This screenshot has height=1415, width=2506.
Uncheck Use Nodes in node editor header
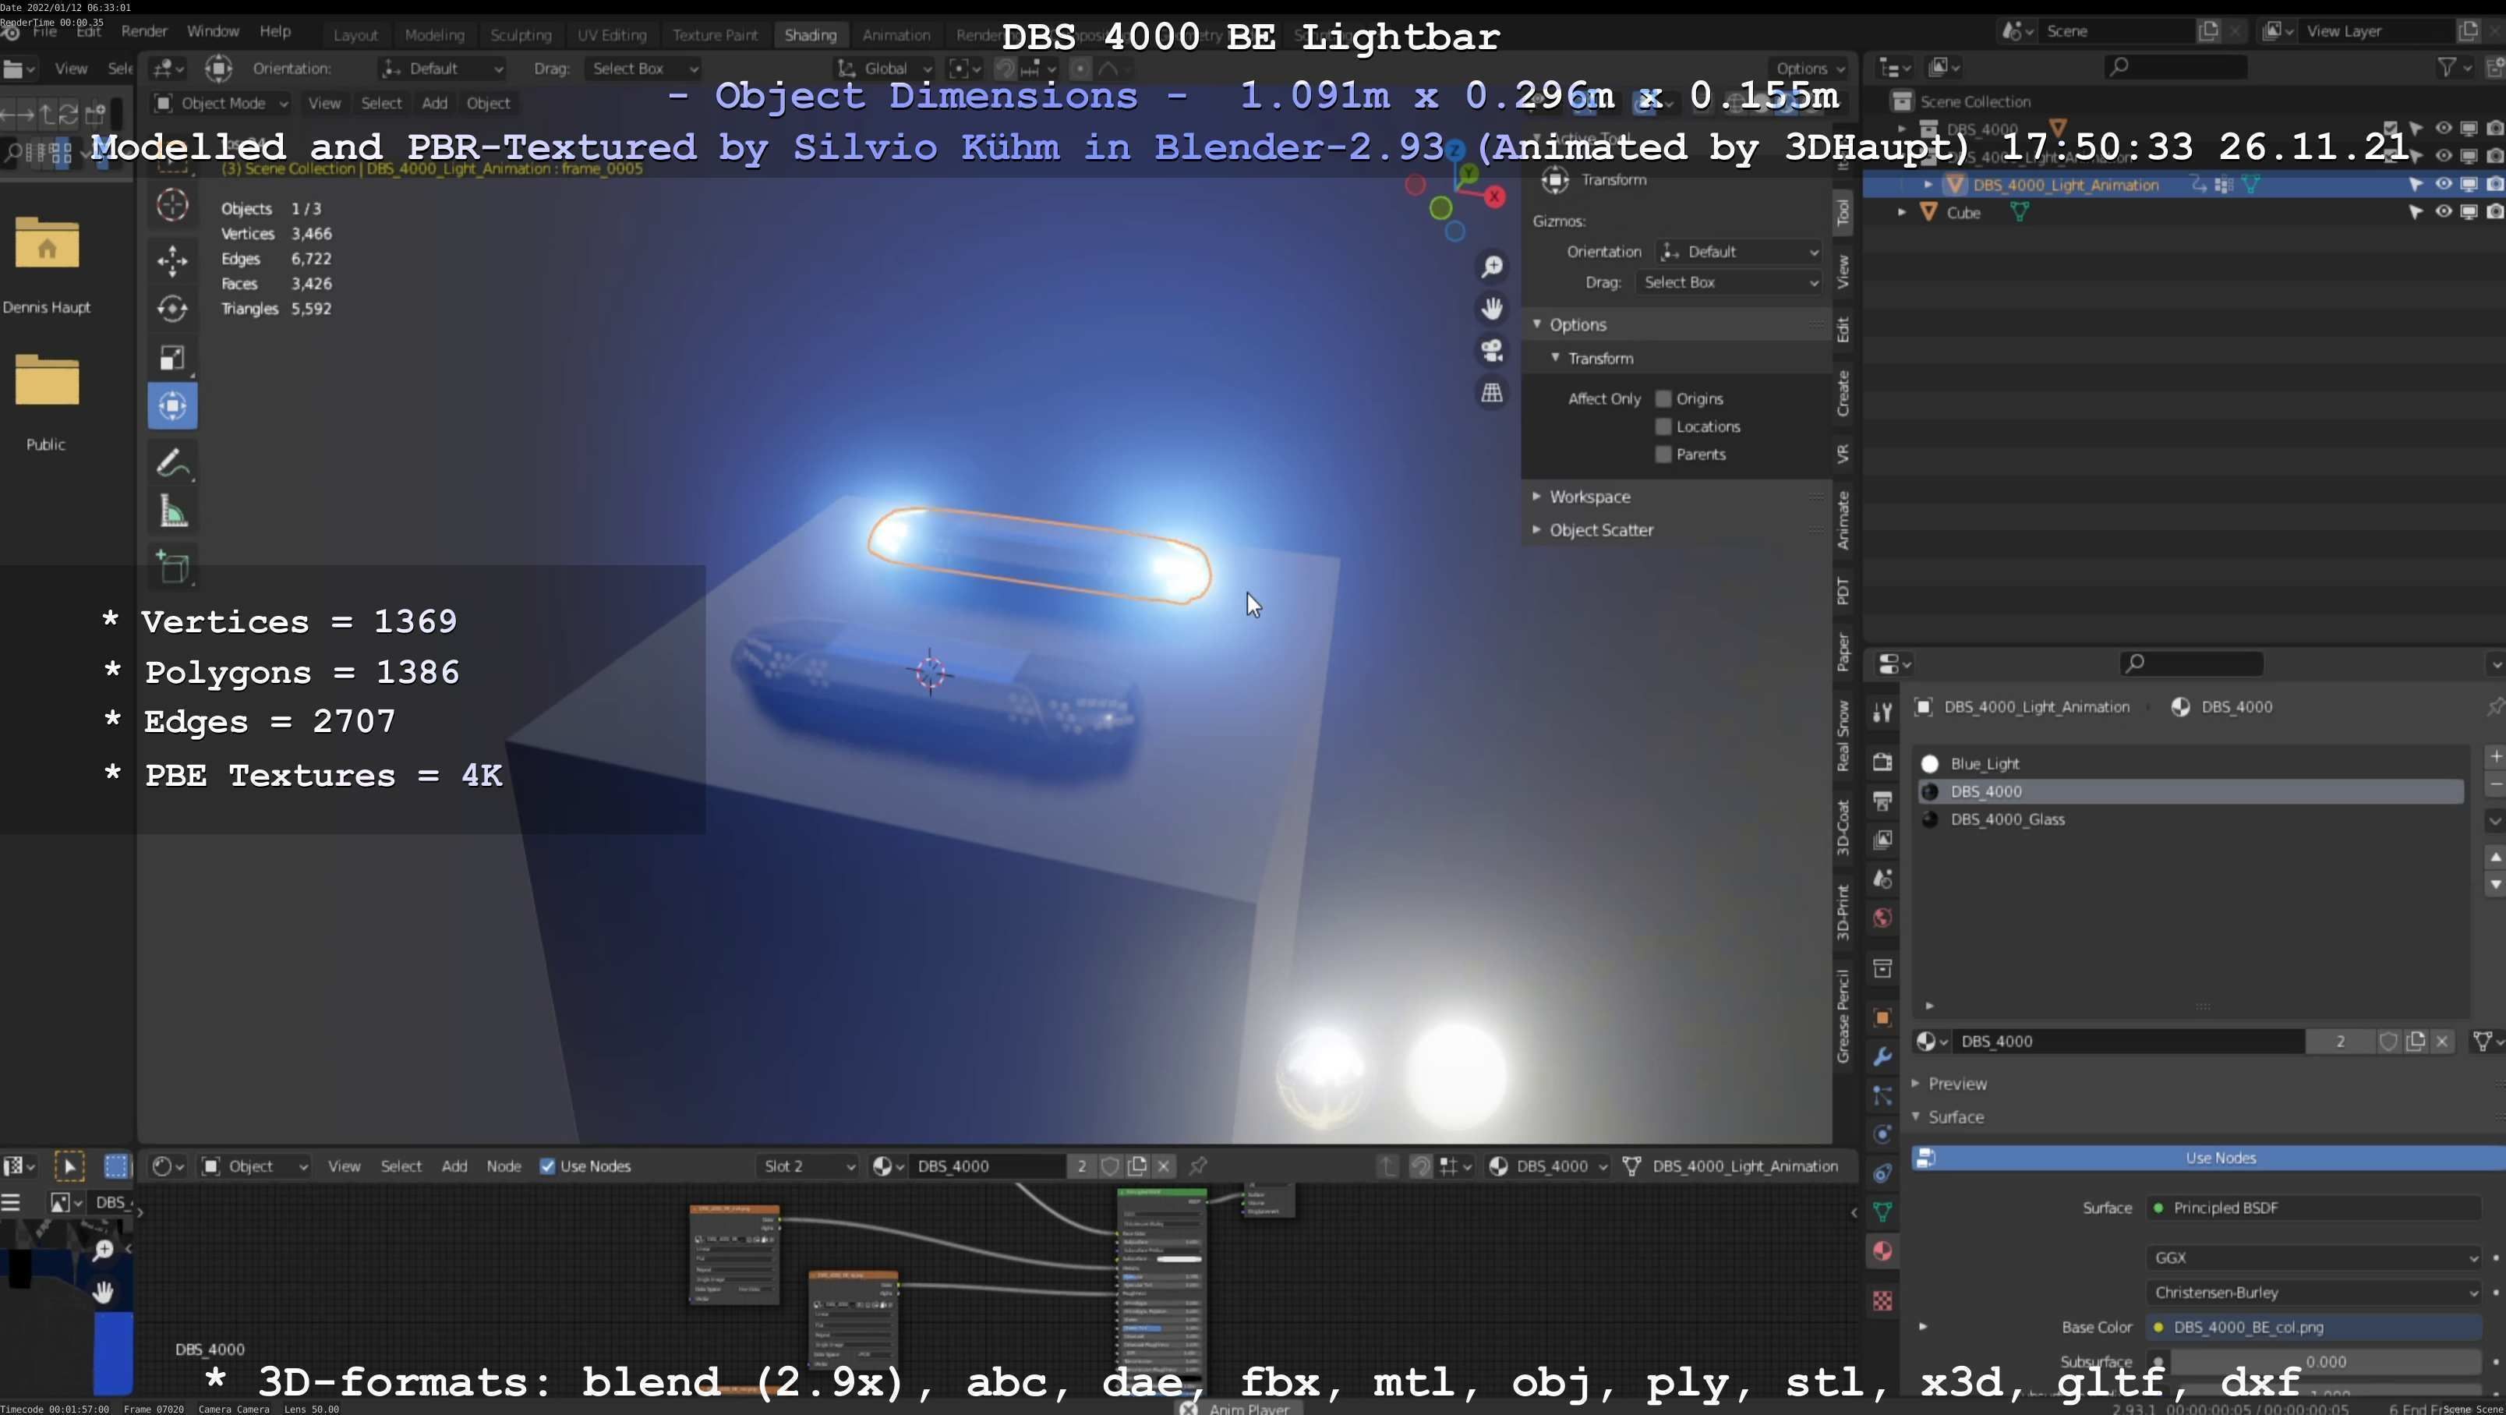[x=548, y=1166]
